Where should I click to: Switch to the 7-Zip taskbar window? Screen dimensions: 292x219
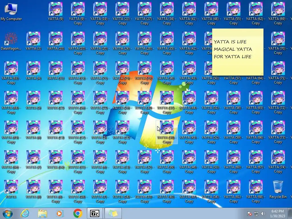pyautogui.click(x=95, y=213)
